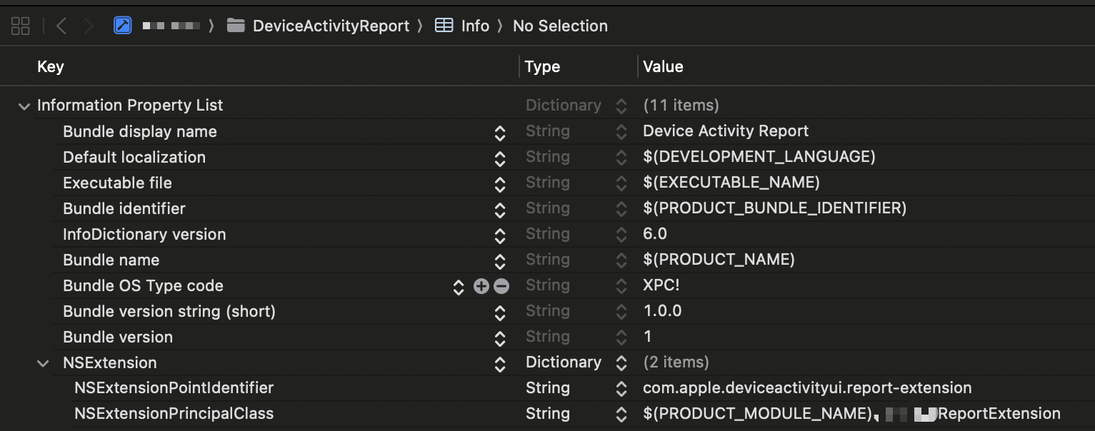Open the related items grid menu

[x=21, y=26]
